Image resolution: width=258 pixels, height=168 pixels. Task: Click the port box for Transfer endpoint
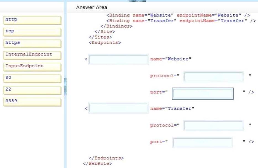[203, 142]
